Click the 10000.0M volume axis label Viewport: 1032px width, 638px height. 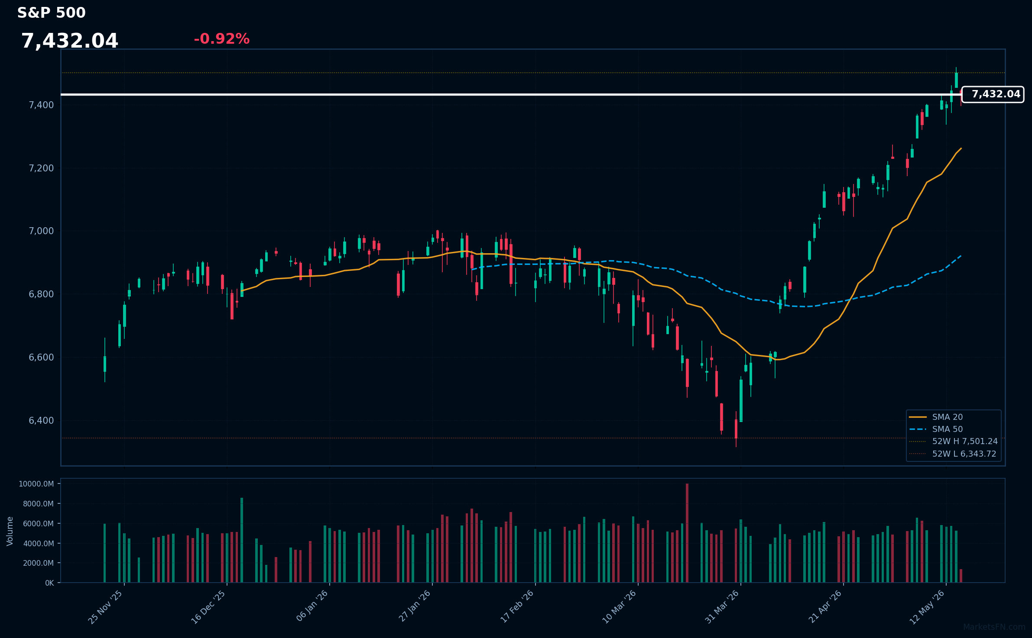pos(36,484)
